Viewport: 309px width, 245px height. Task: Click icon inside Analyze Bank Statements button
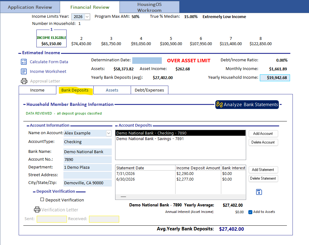tap(219, 104)
